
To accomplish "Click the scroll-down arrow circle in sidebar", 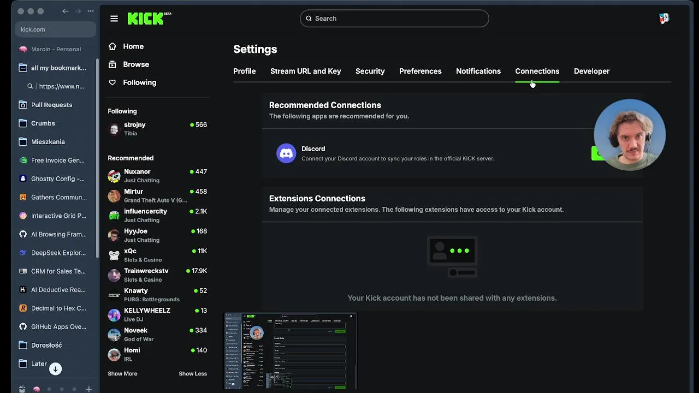I will pyautogui.click(x=55, y=369).
